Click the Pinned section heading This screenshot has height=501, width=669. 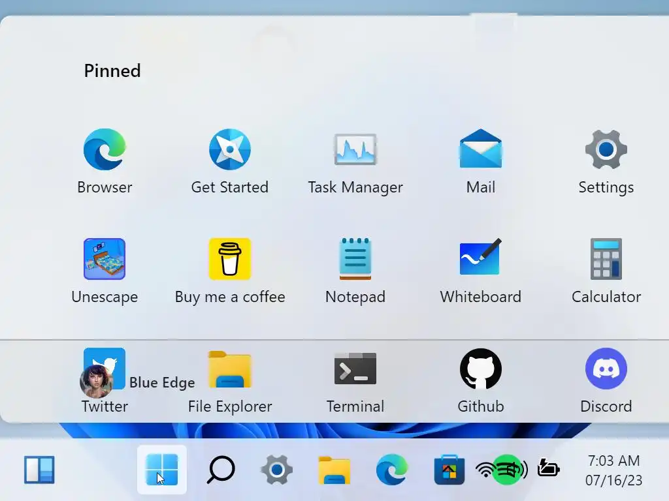click(112, 70)
